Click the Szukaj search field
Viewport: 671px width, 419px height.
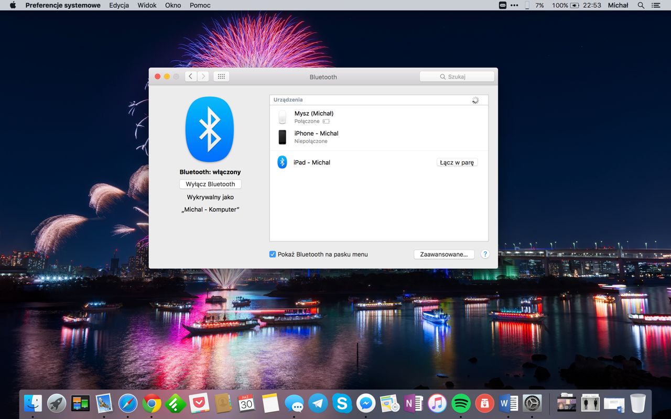tap(457, 76)
